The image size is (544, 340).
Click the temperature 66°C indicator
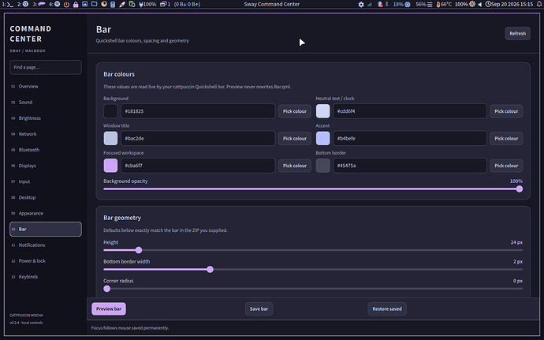(444, 5)
